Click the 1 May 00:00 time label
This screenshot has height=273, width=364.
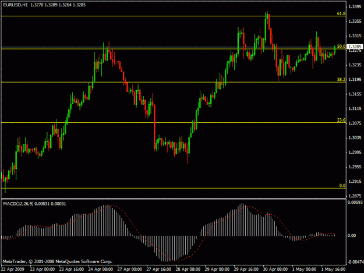[304, 270]
